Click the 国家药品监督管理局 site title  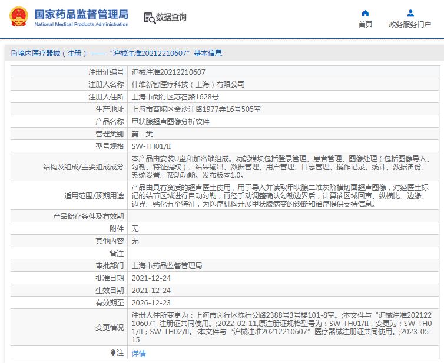tap(81, 14)
